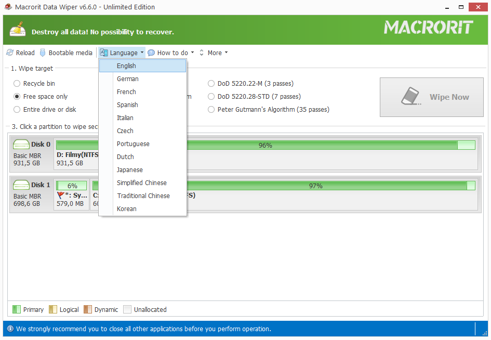
Task: Maximize the Macrorit Data Wiper window
Action: (x=461, y=7)
